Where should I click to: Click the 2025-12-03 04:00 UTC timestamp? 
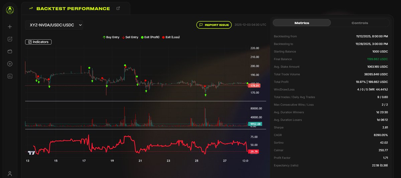pyautogui.click(x=250, y=25)
